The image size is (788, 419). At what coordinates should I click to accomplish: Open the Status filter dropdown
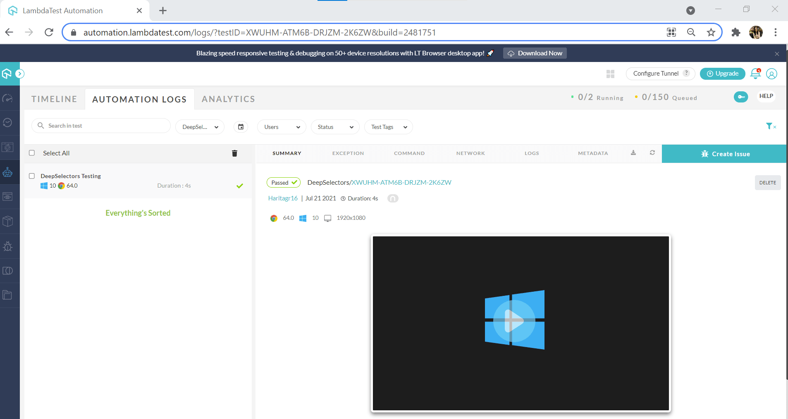[x=335, y=127]
